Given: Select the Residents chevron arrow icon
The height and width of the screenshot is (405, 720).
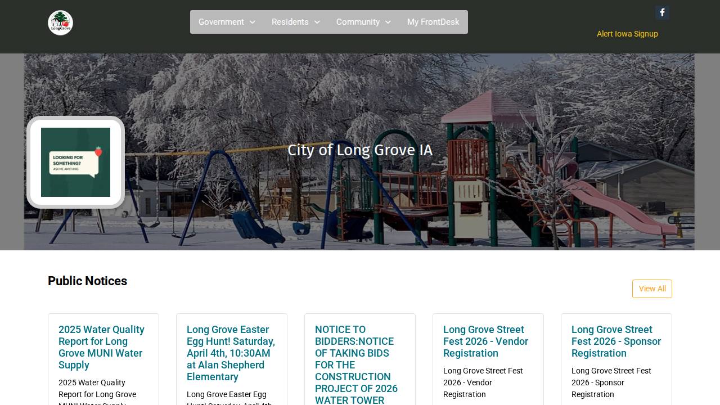Looking at the screenshot, I should point(317,22).
